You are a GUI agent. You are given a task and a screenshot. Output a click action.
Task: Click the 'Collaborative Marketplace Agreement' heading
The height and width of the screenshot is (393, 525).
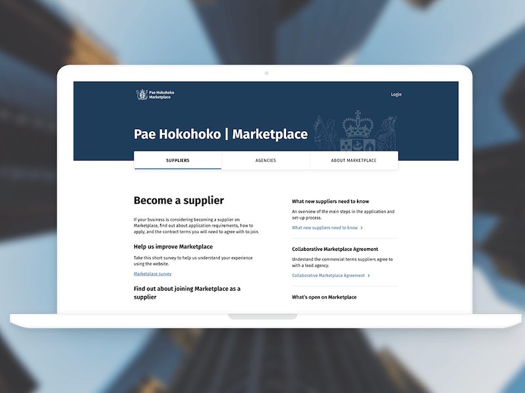pyautogui.click(x=335, y=250)
